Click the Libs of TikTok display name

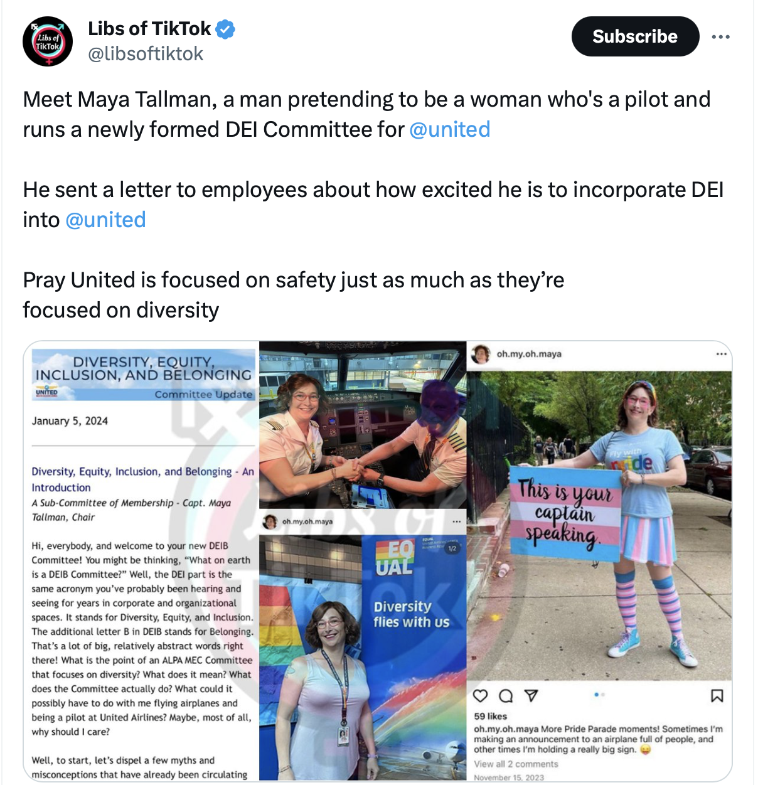149,29
